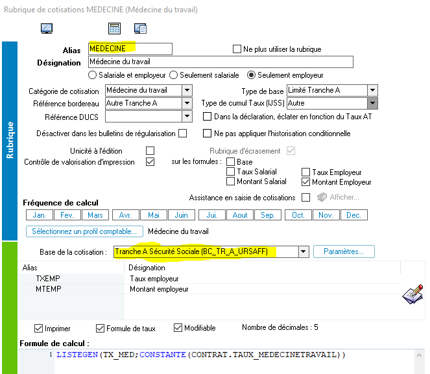Enable 'Ne plus utiliser la rubrique' checkbox
The height and width of the screenshot is (374, 430).
[237, 49]
